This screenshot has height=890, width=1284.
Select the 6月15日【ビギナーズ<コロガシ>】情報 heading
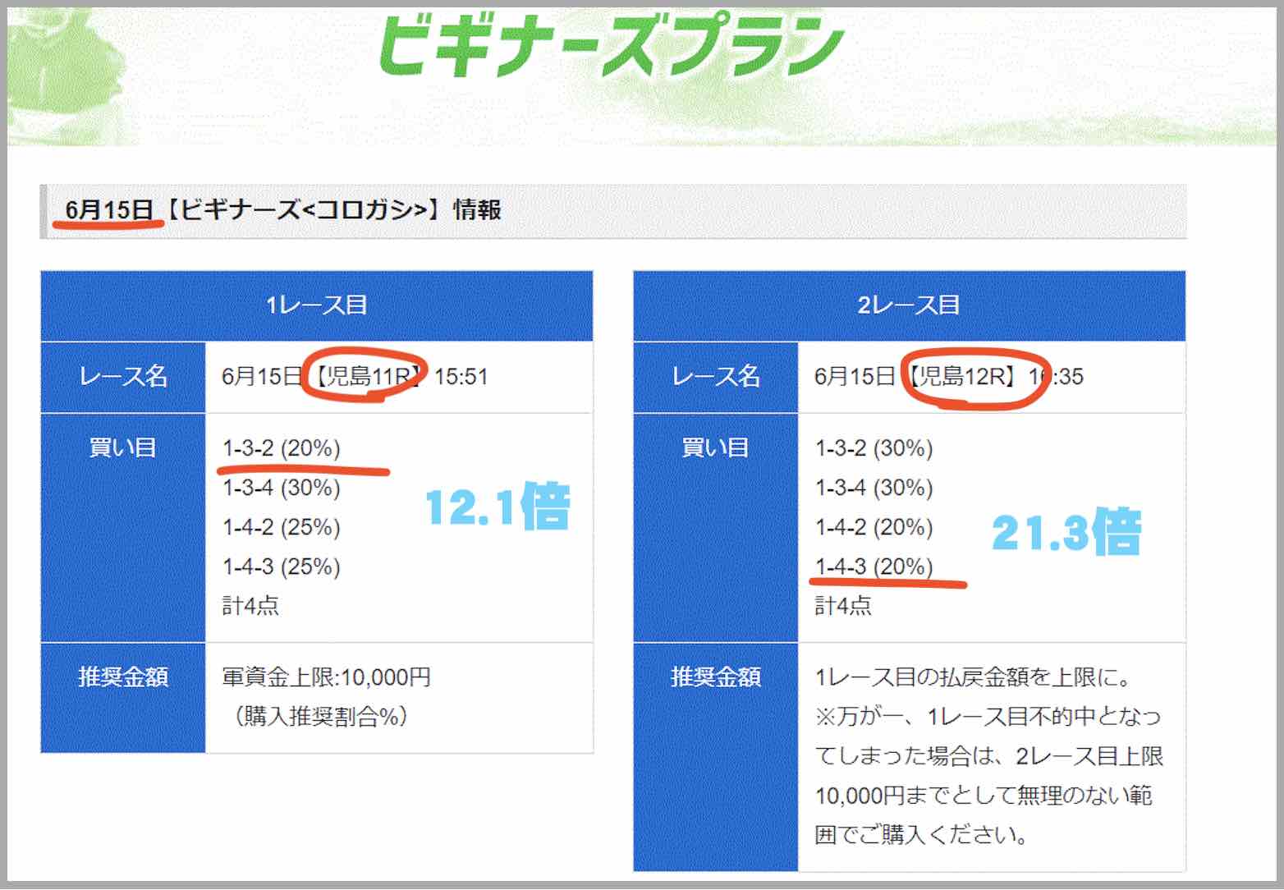283,210
